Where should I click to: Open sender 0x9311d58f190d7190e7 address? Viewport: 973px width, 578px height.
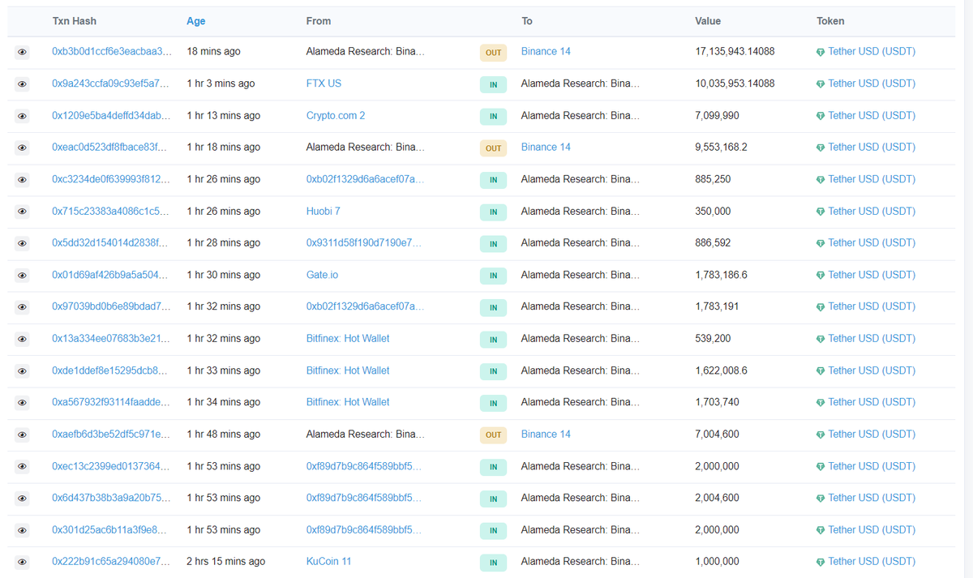(364, 242)
